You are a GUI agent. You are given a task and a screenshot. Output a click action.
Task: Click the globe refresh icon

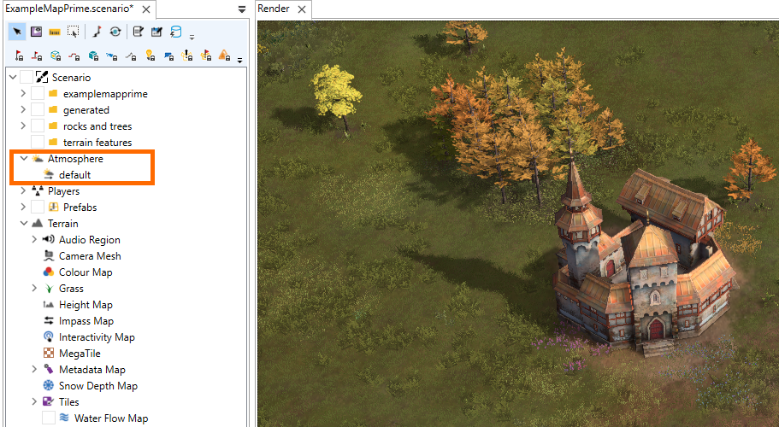(115, 32)
